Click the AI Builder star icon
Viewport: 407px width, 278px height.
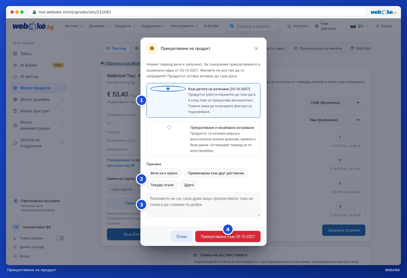tap(15, 65)
